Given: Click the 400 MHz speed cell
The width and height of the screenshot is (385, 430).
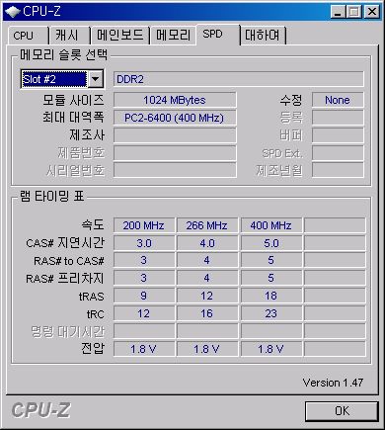Looking at the screenshot, I should (x=271, y=225).
